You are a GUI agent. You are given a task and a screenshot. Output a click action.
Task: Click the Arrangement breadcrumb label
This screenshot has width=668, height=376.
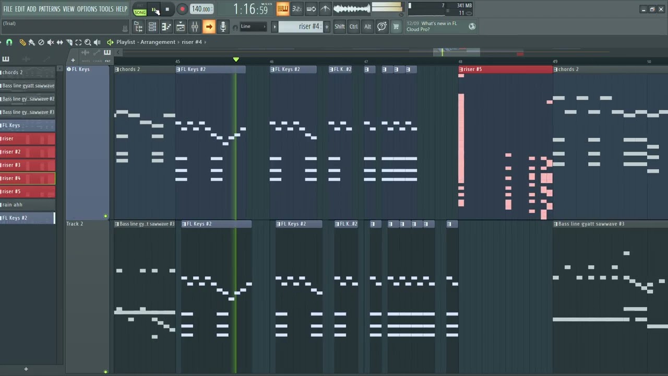coord(158,42)
